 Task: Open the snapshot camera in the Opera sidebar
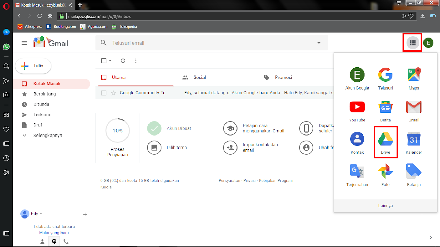pos(6,95)
